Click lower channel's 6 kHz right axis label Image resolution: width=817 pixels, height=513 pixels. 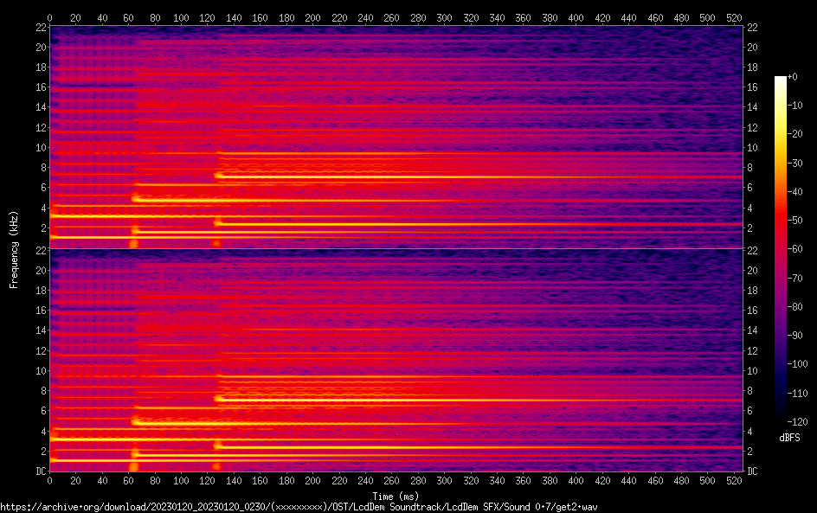coord(750,411)
